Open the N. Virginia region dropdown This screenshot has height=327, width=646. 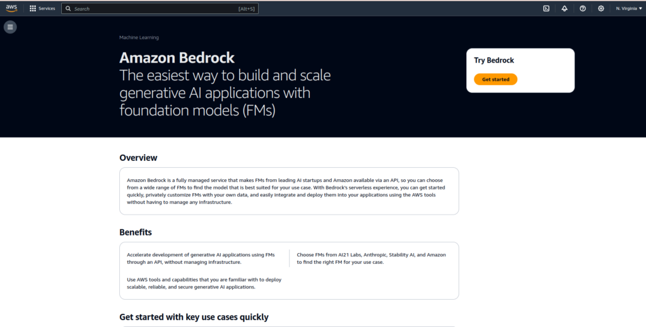(629, 8)
